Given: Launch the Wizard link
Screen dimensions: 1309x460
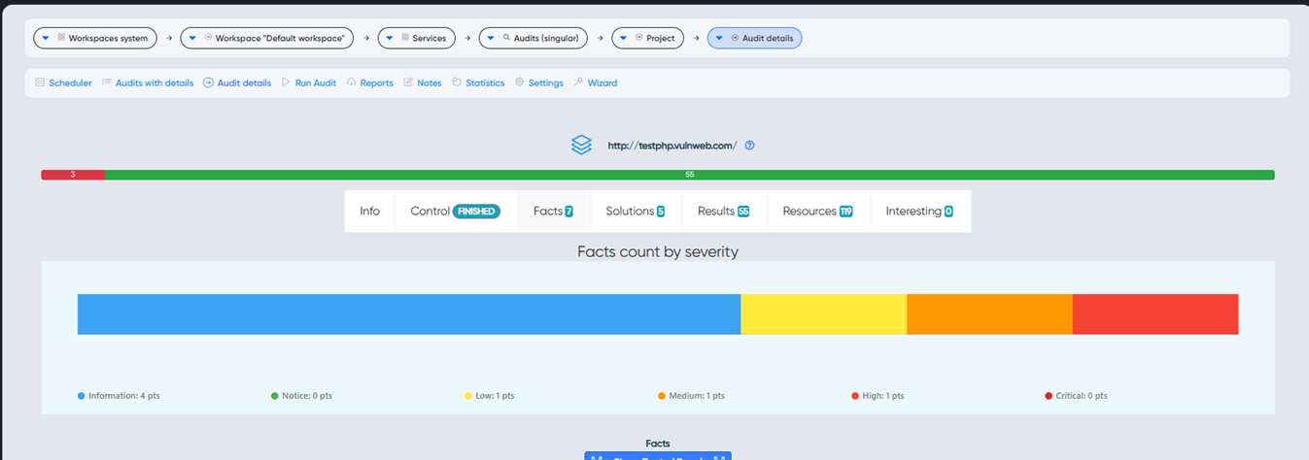Looking at the screenshot, I should (603, 83).
